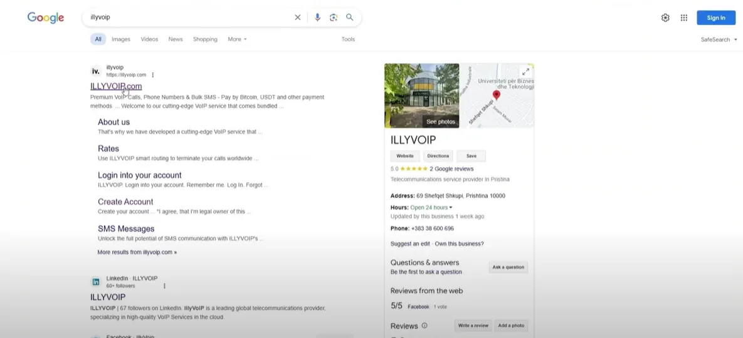Click the phone number +383 38 600 696
Image resolution: width=743 pixels, height=338 pixels.
(432, 228)
